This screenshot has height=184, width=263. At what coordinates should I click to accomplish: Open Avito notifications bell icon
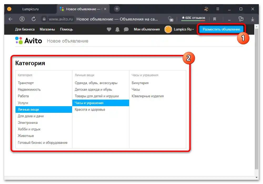117,29
